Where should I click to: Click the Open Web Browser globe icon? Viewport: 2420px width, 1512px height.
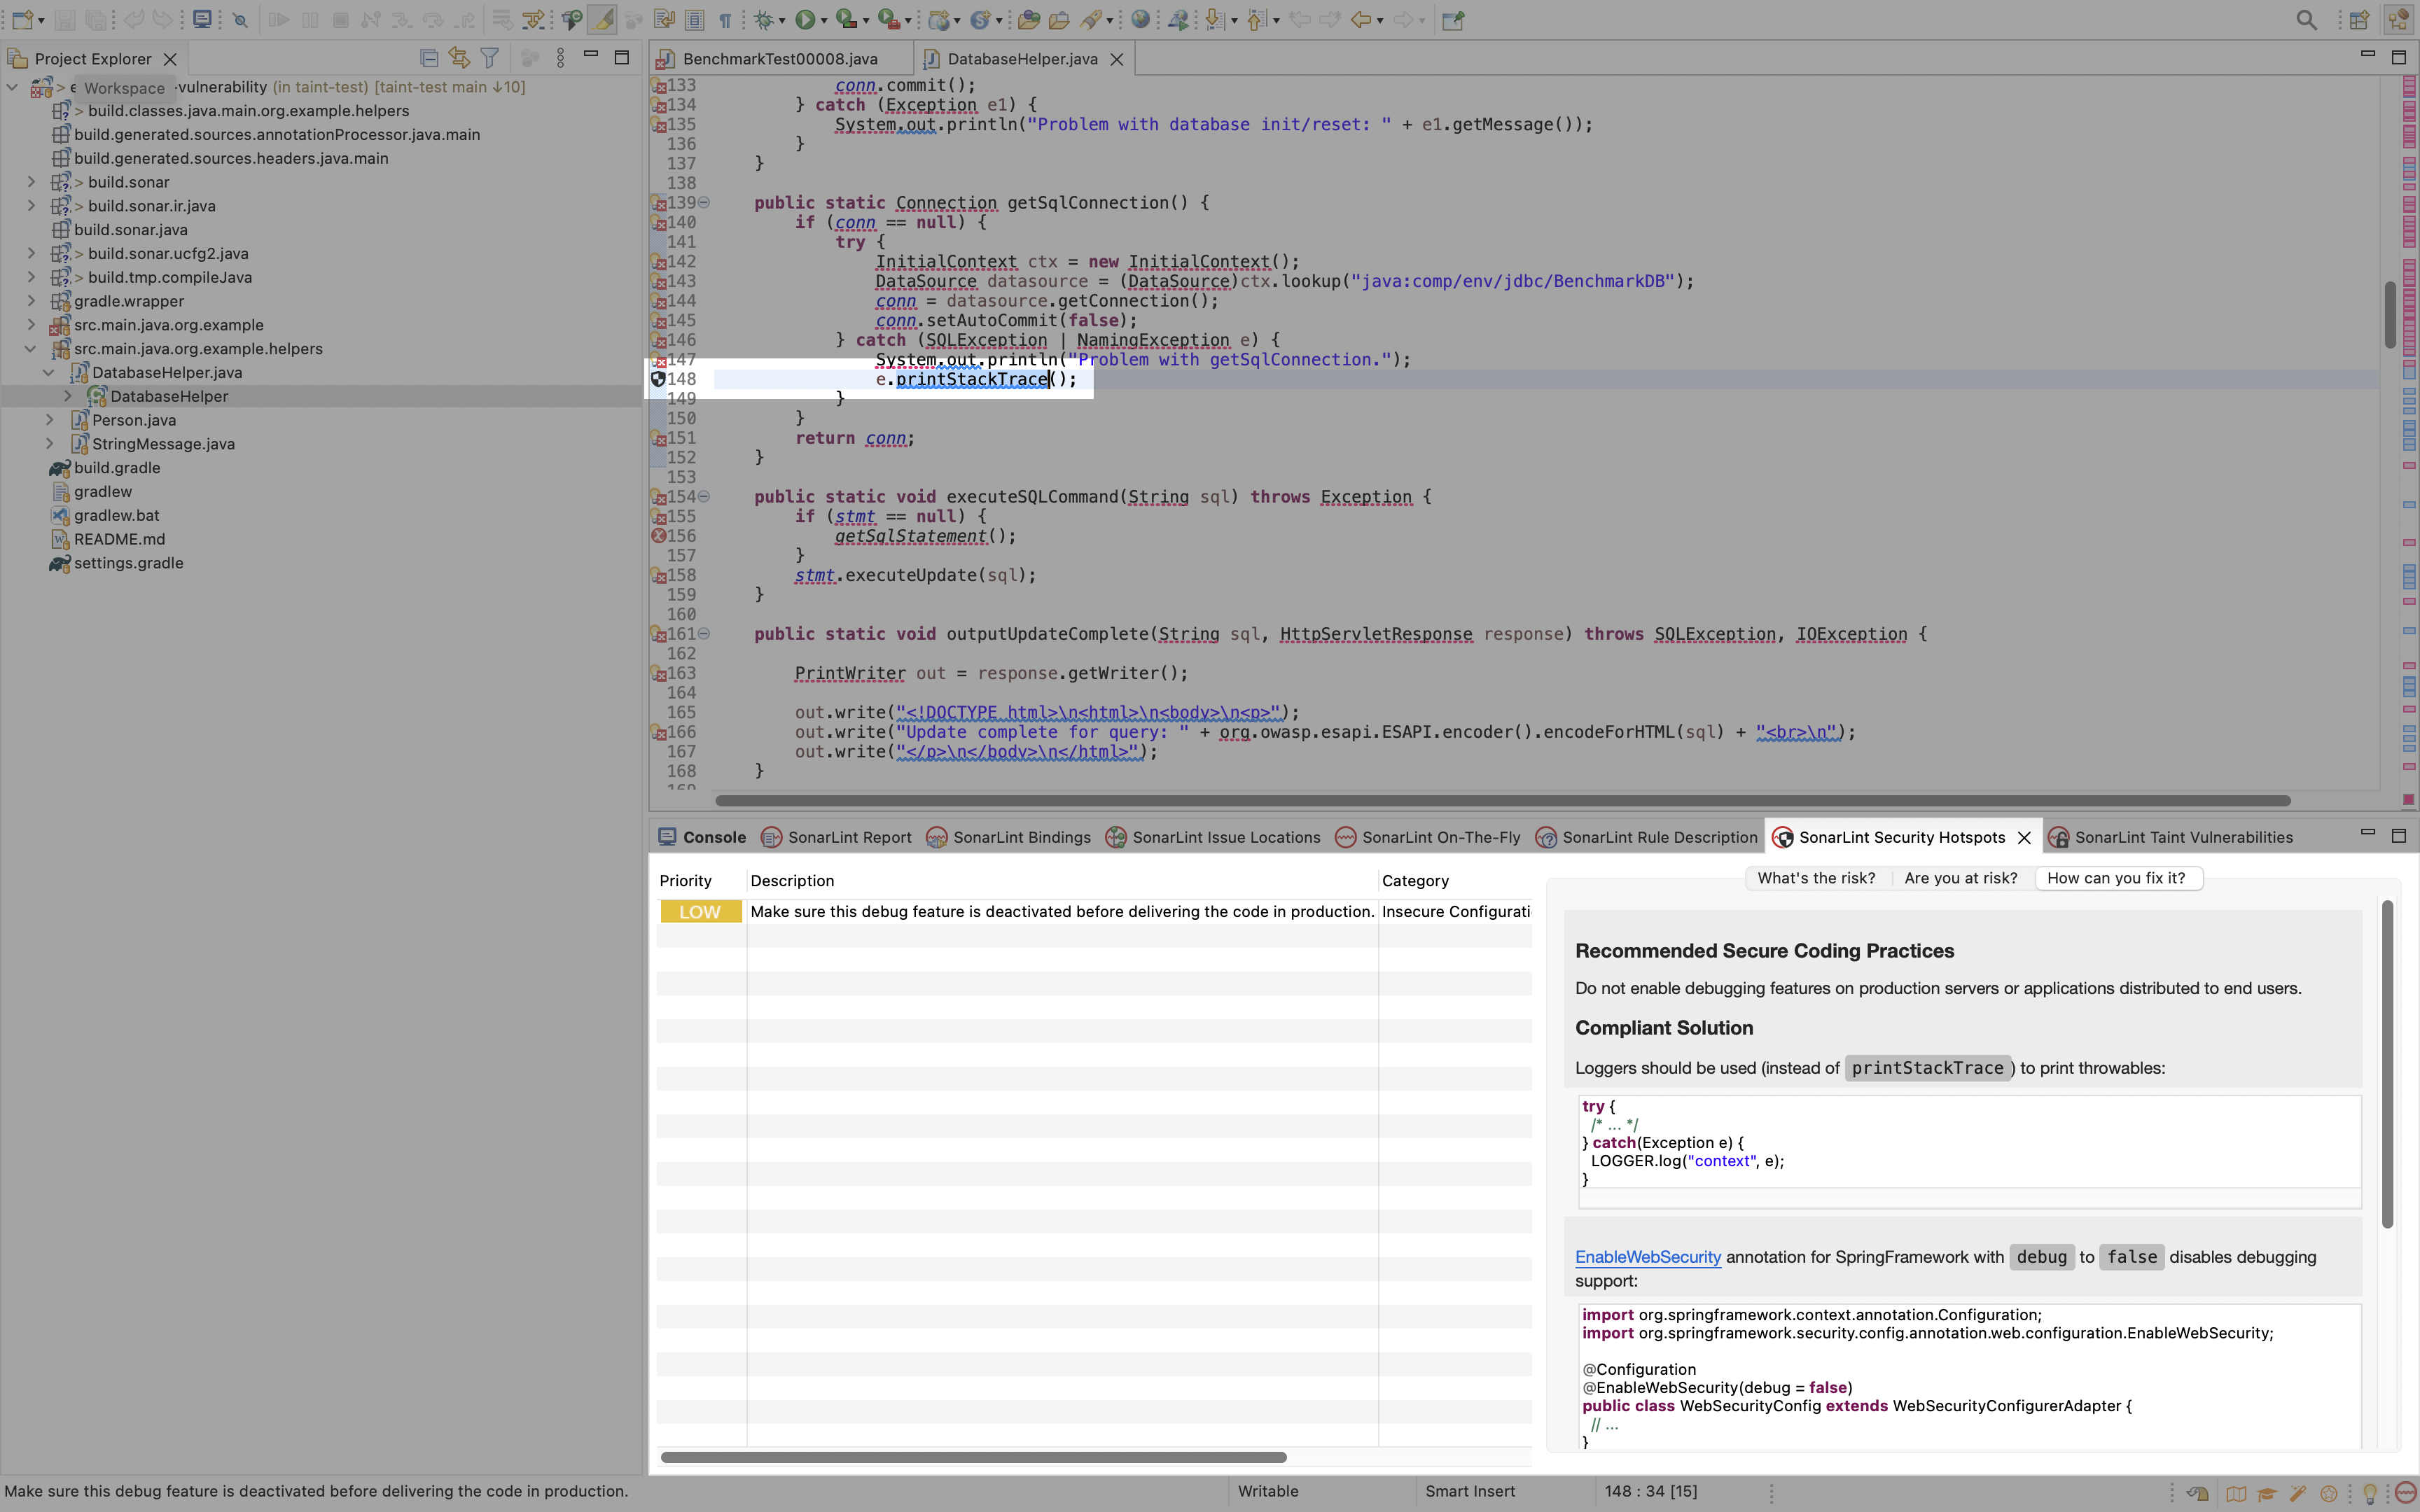(1140, 20)
